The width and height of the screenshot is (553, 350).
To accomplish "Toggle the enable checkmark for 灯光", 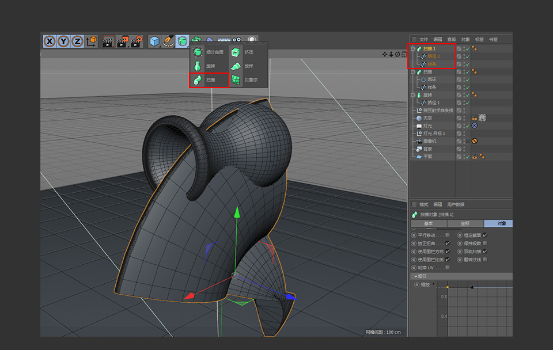I will click(468, 126).
